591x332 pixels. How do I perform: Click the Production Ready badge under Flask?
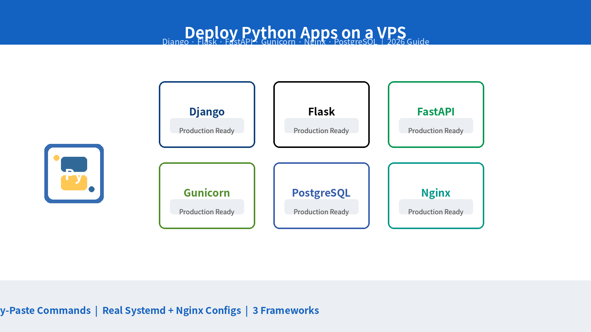tap(321, 126)
